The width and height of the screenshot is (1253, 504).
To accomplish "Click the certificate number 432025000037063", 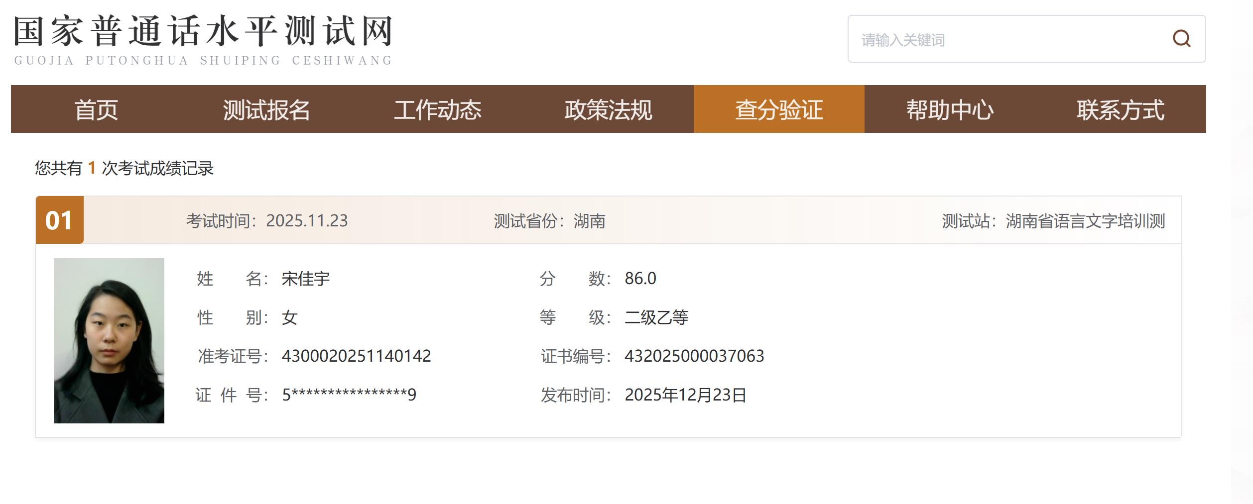I will coord(694,356).
